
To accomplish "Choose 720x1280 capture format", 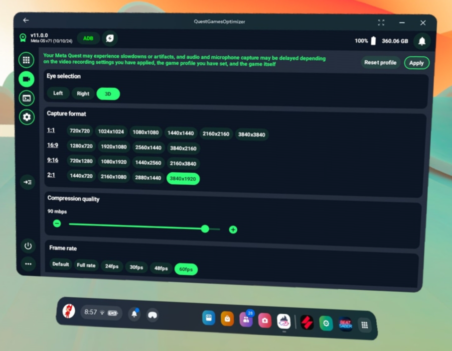I will coord(81,161).
